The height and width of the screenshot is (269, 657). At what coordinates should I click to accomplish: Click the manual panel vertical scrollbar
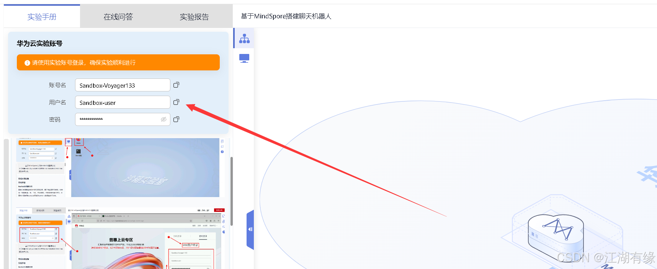[231, 191]
